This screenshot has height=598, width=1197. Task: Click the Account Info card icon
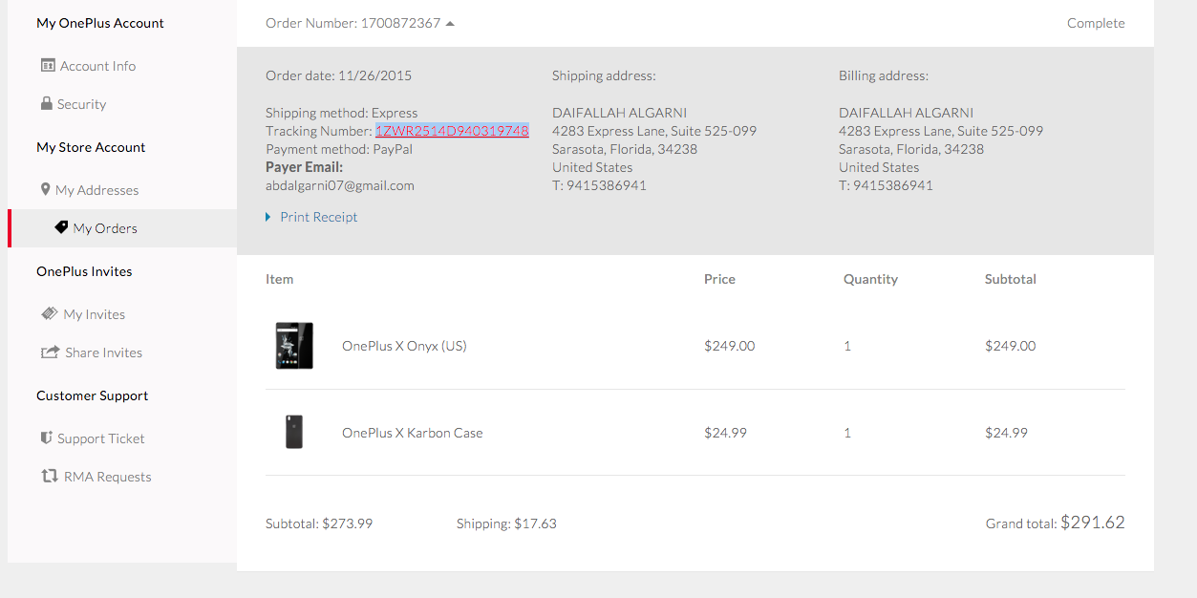pos(48,66)
